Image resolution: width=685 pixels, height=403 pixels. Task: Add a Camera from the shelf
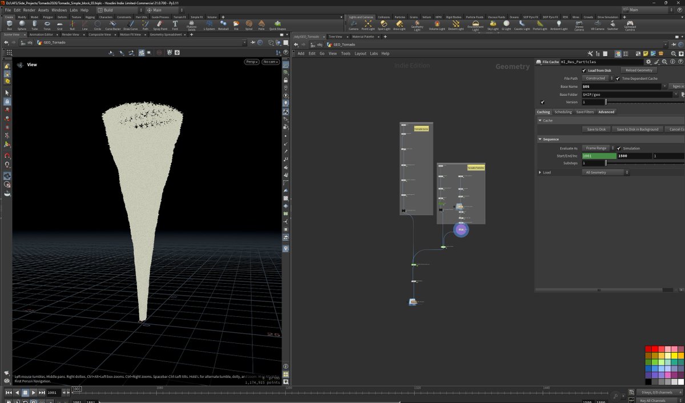click(x=353, y=25)
